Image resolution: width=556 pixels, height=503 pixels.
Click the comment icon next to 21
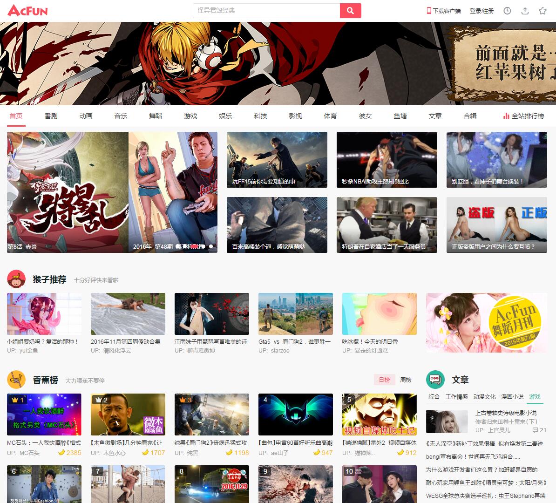click(x=535, y=430)
